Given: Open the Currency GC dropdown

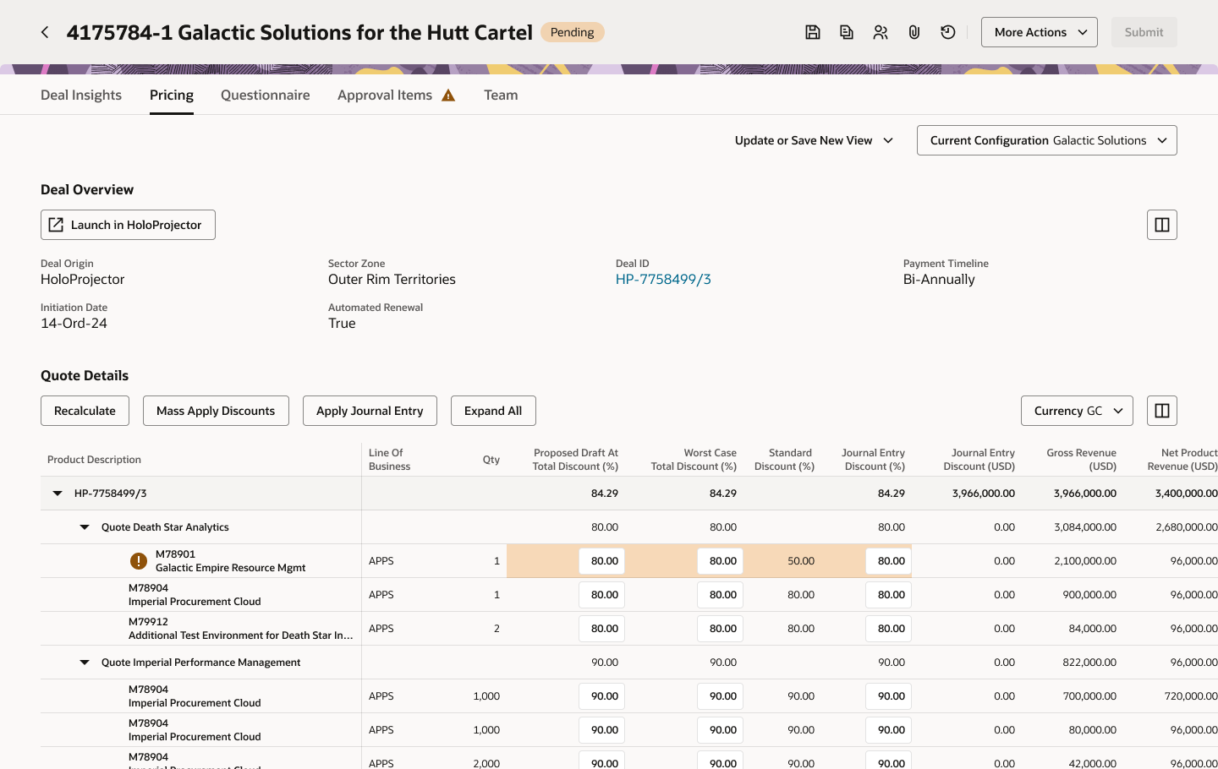Looking at the screenshot, I should [x=1077, y=411].
